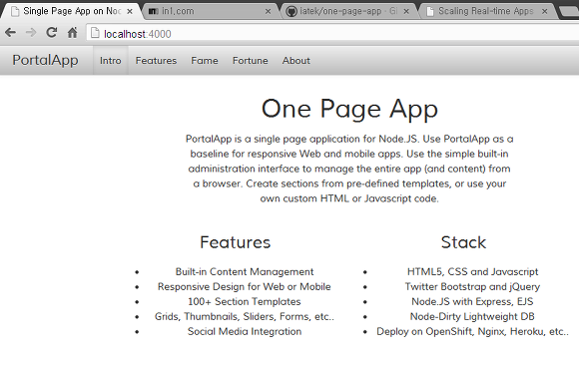Screen dimensions: 579x366
Task: Click 'Node.JS with Express, EJS' item
Action: point(472,302)
